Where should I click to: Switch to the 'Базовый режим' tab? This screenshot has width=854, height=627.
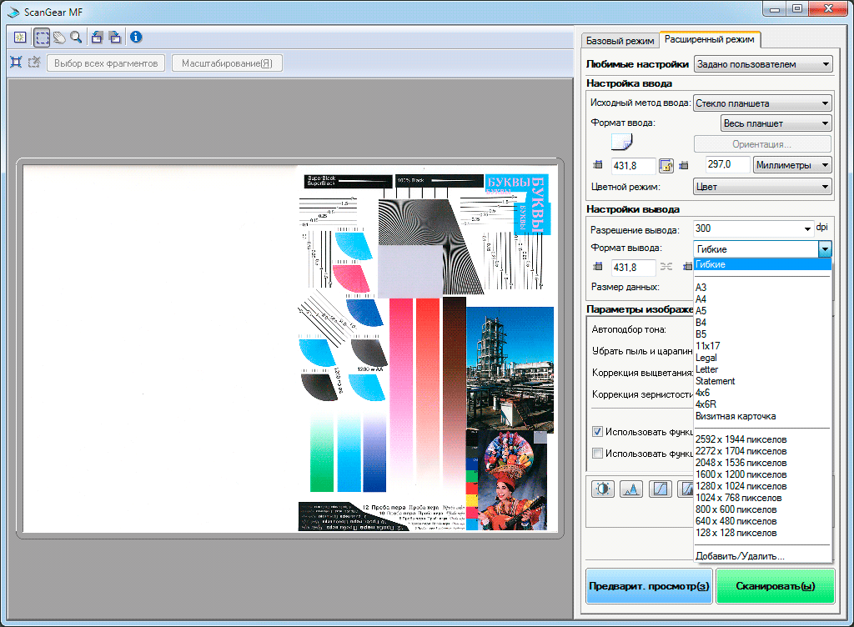coord(620,40)
